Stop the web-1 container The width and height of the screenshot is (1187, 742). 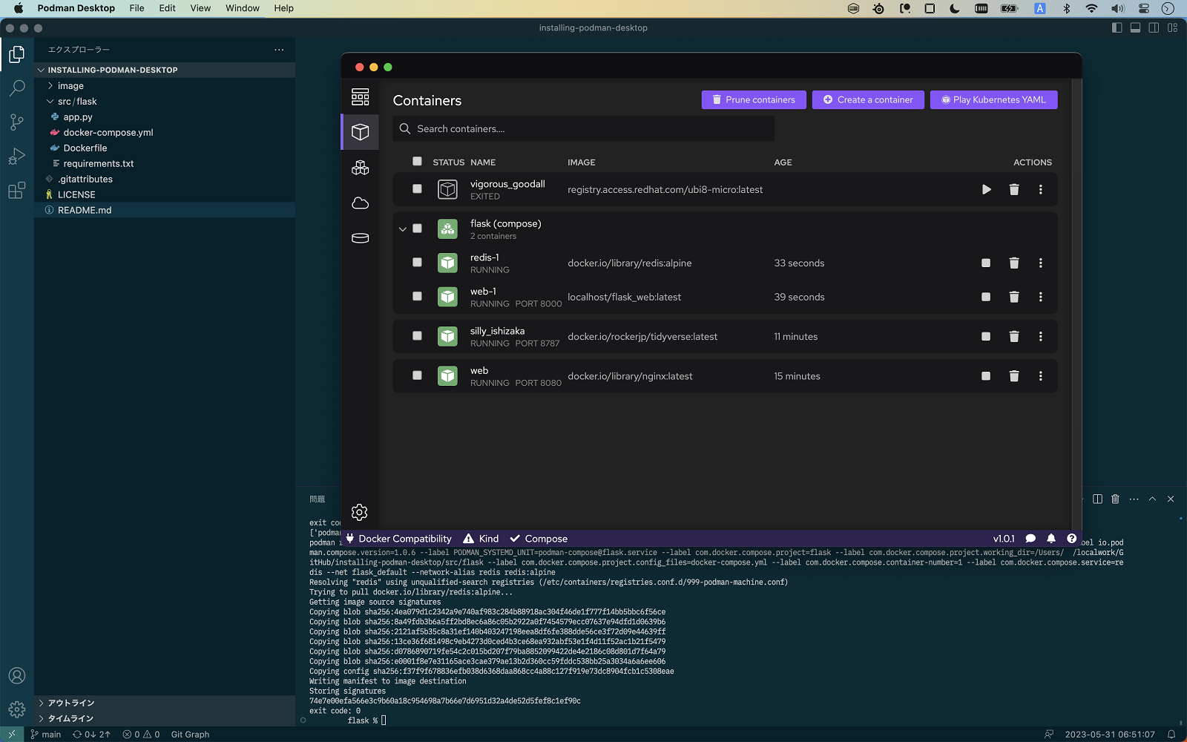pyautogui.click(x=986, y=297)
